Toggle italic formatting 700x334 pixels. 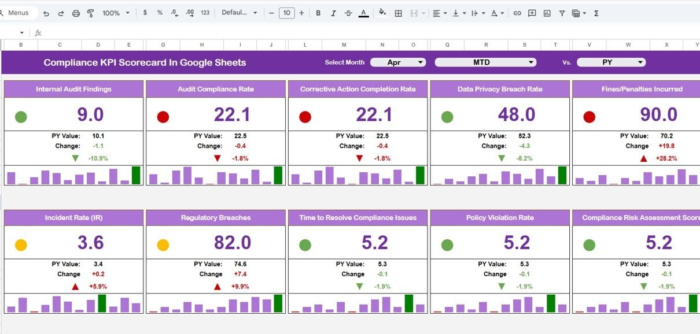coord(333,13)
